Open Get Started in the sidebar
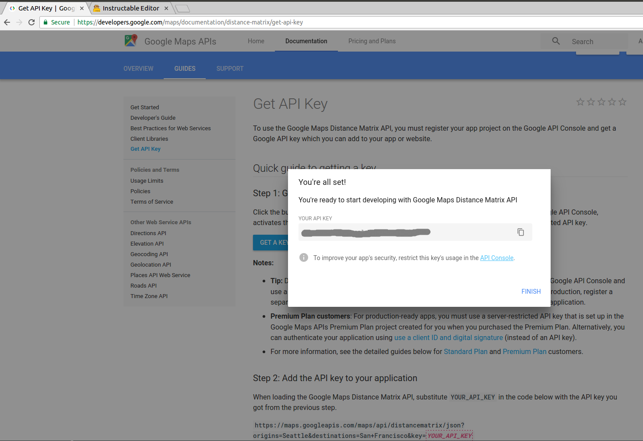The width and height of the screenshot is (643, 441). (145, 107)
